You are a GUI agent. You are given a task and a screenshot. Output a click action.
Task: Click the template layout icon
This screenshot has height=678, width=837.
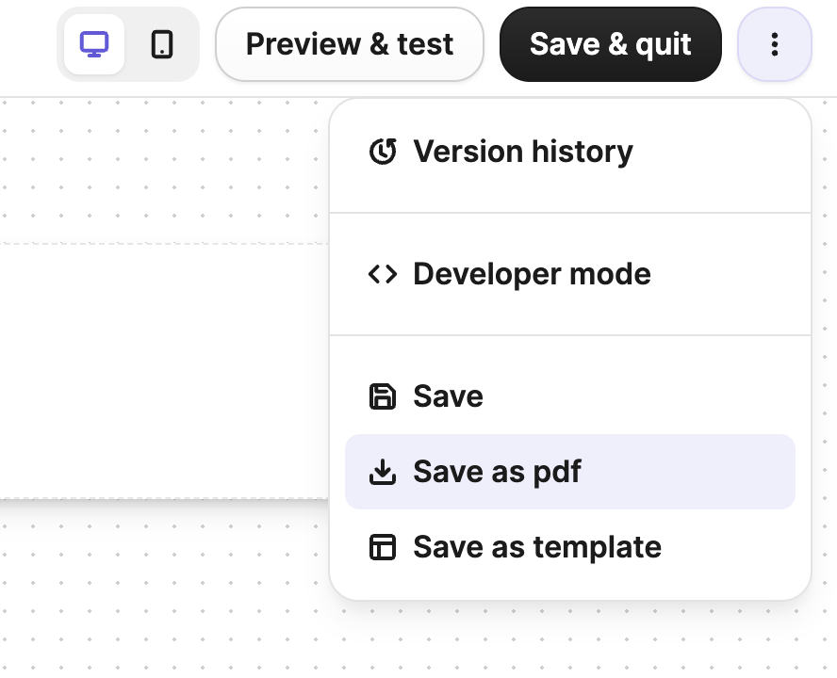tap(382, 547)
